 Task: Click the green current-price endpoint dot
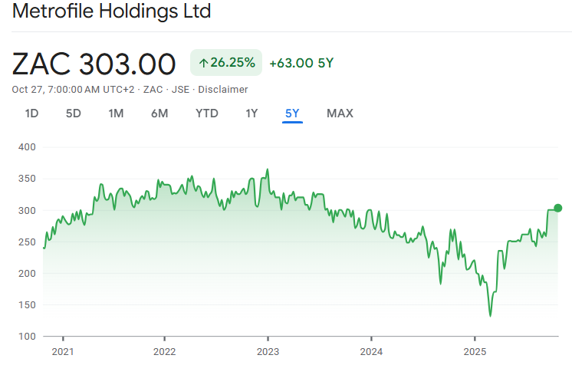point(557,208)
